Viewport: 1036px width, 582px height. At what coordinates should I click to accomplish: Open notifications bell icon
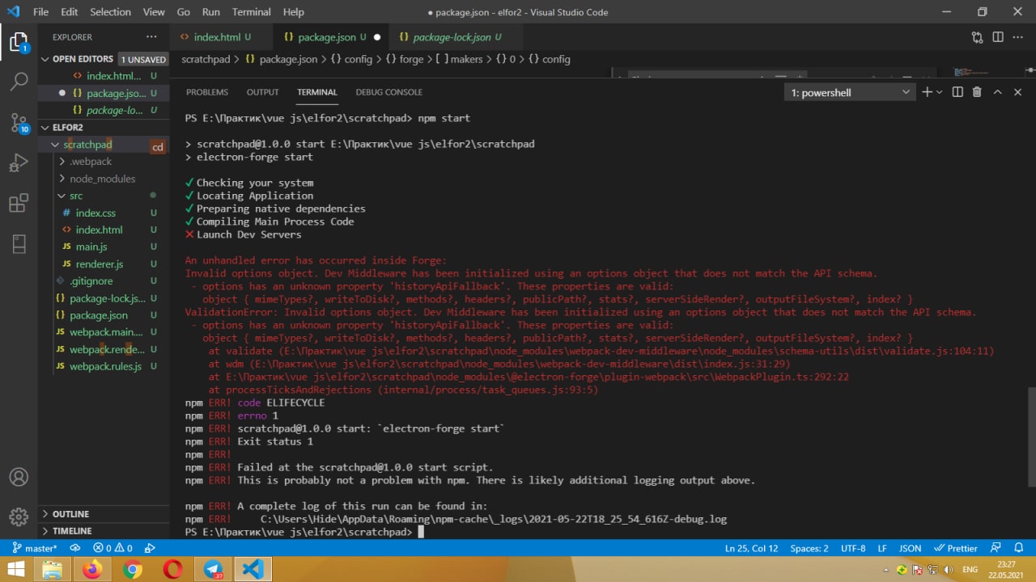(x=1019, y=548)
